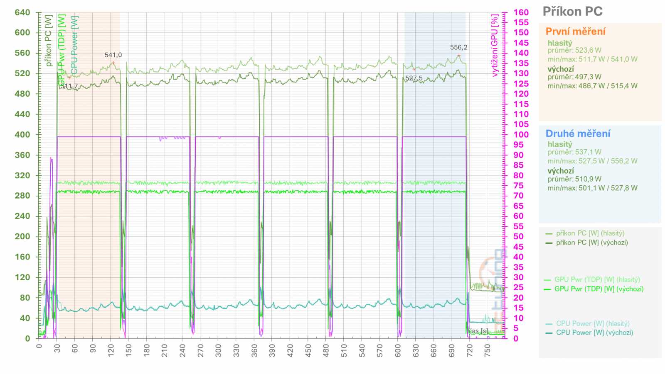Select the CPU Power výchozí legend swatch

pos(549,333)
